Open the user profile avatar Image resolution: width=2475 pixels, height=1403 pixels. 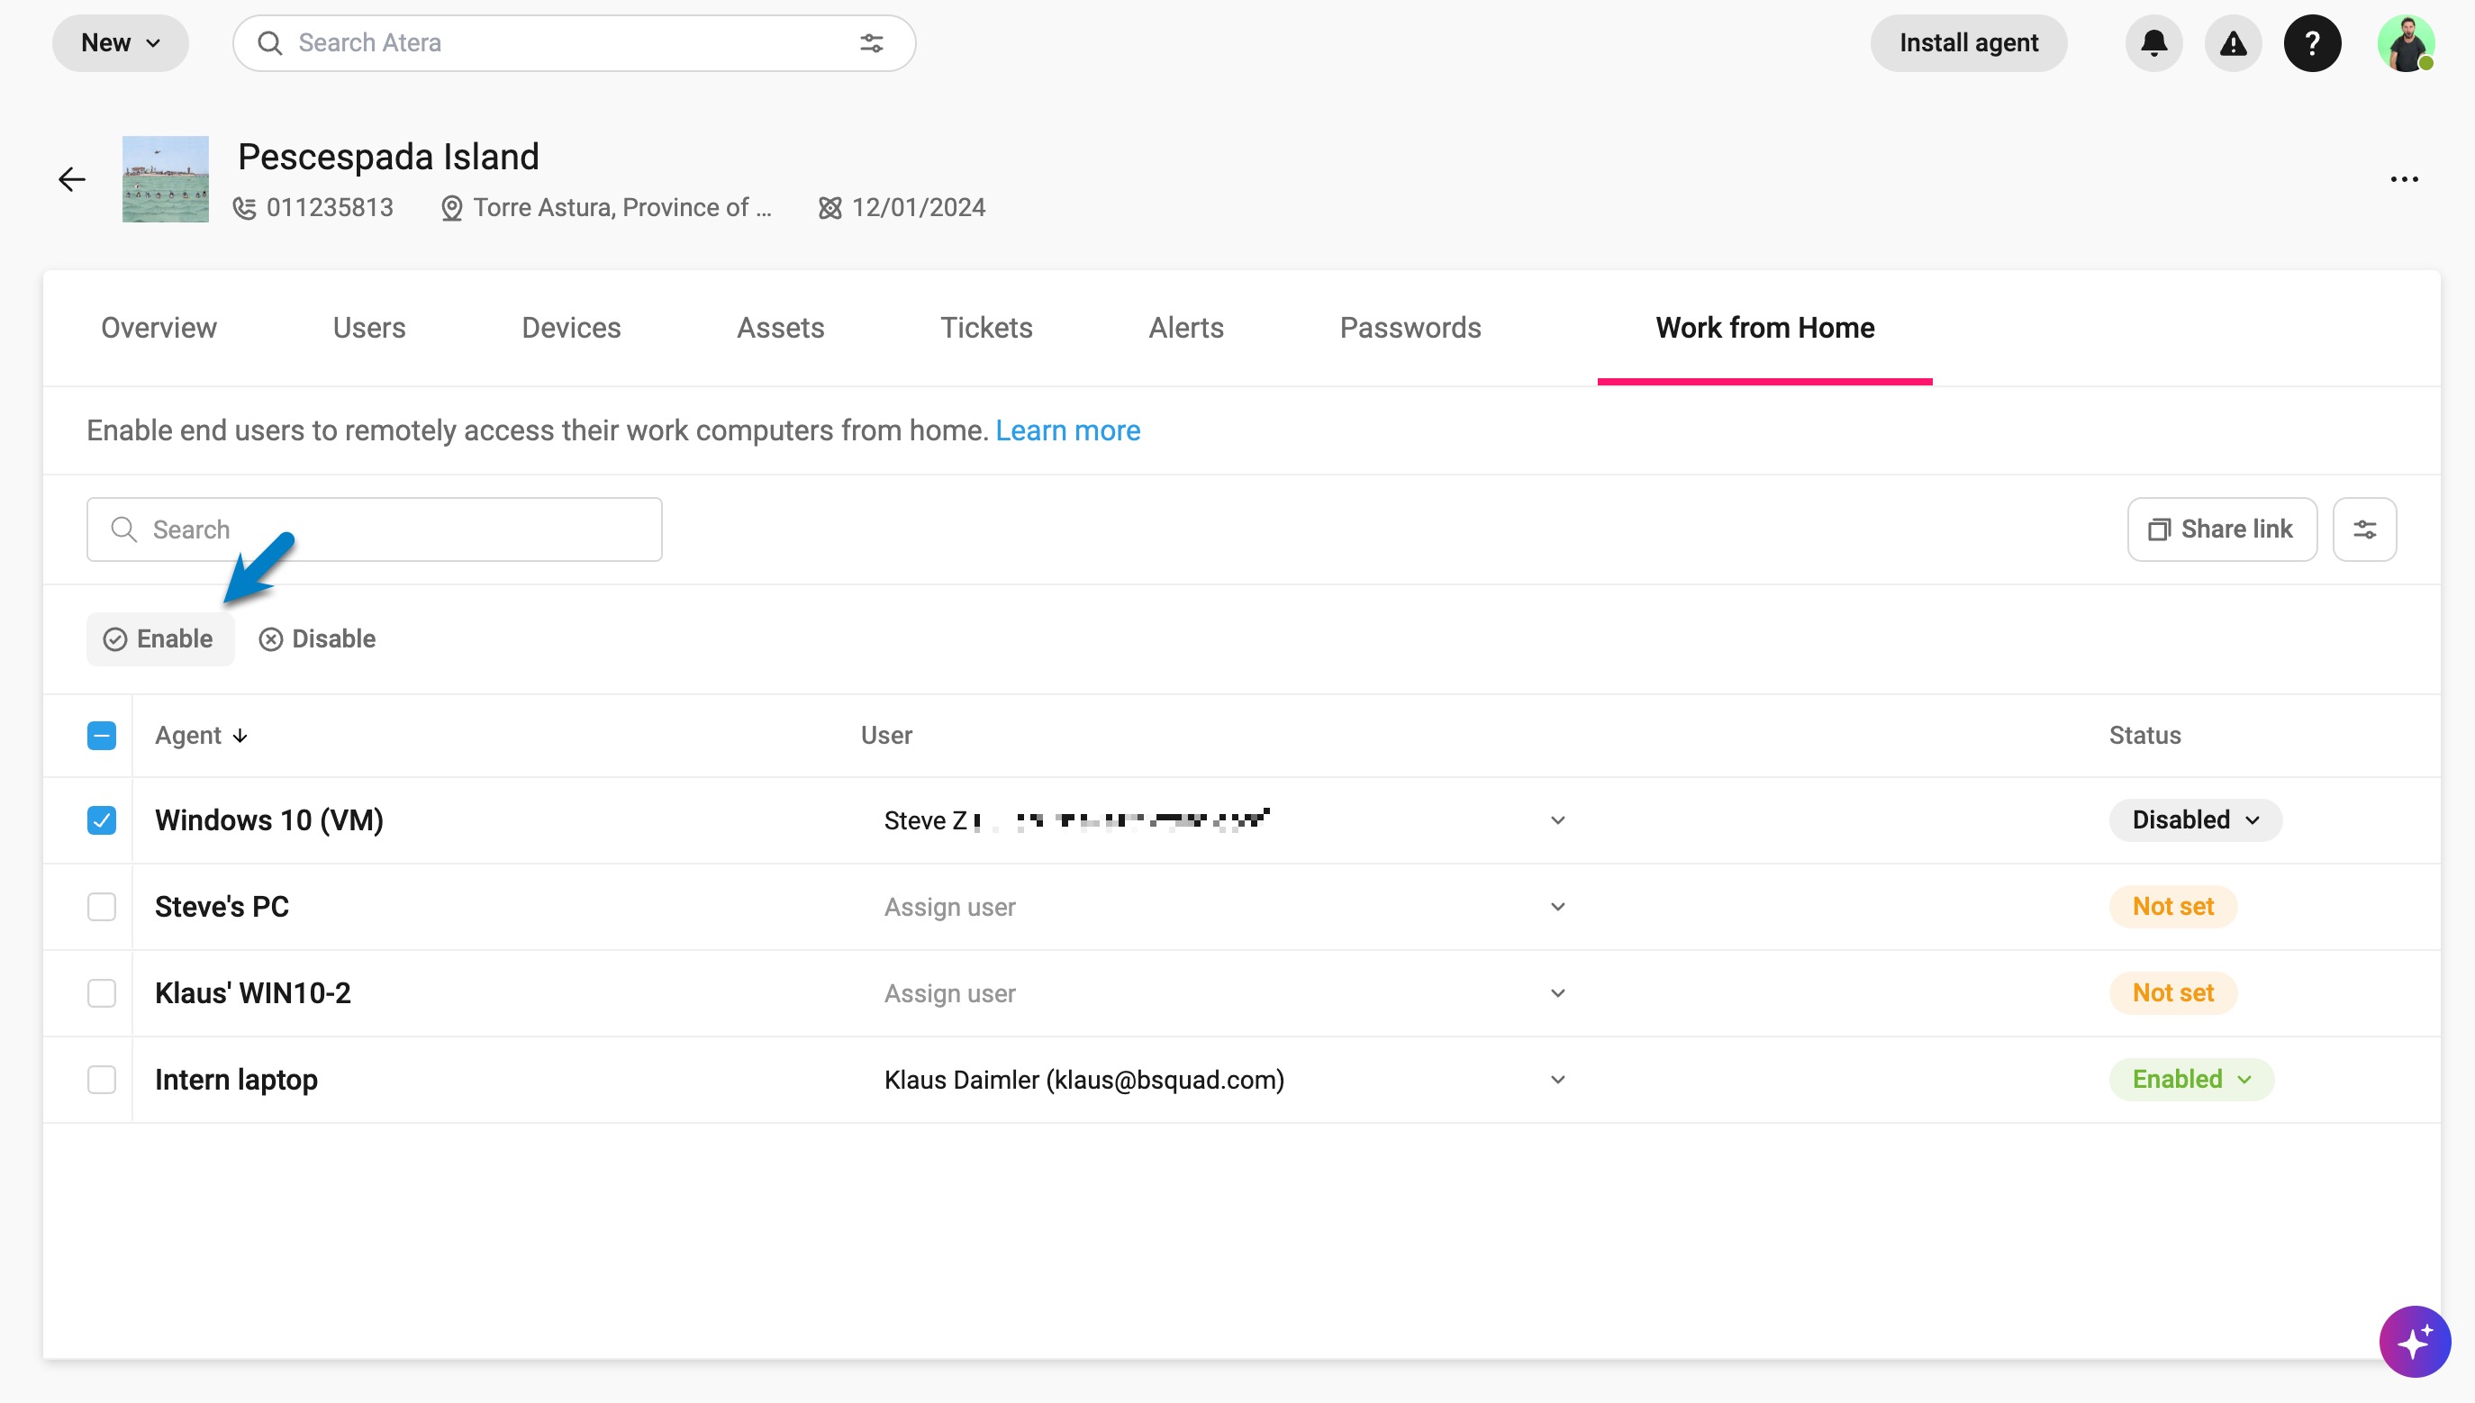[x=2406, y=43]
